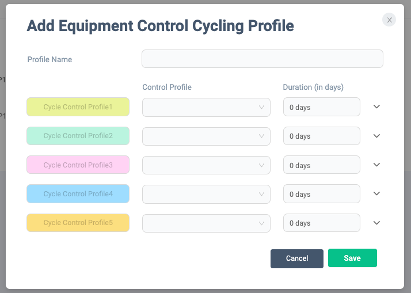Expand chevron beside Cycle Control Profile2 duration
411x293 pixels.
pos(376,136)
